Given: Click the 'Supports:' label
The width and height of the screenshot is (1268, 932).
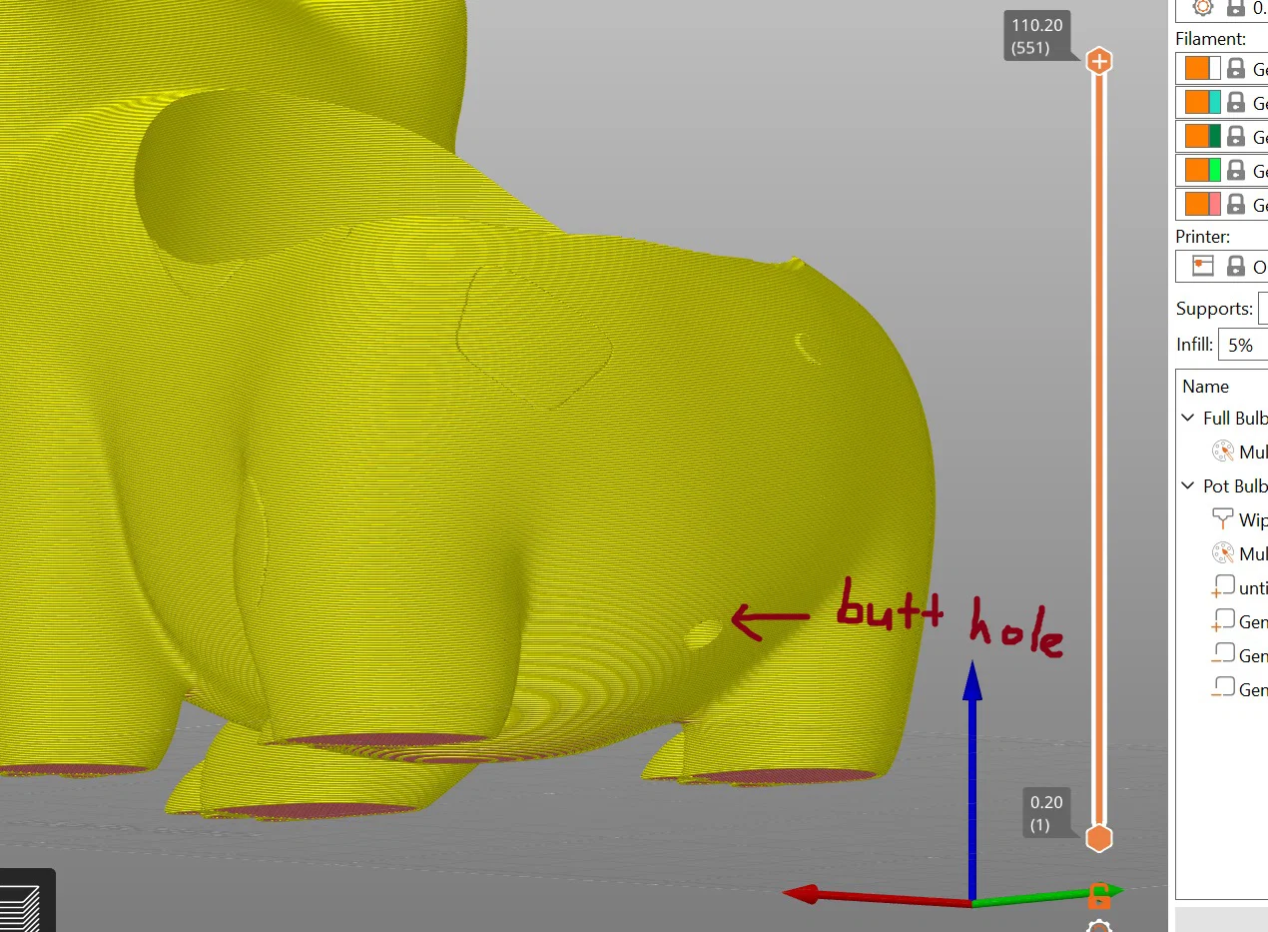Looking at the screenshot, I should 1214,309.
